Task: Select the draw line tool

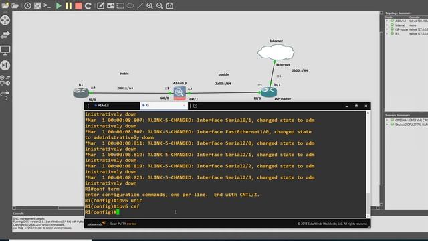Action: point(140,5)
